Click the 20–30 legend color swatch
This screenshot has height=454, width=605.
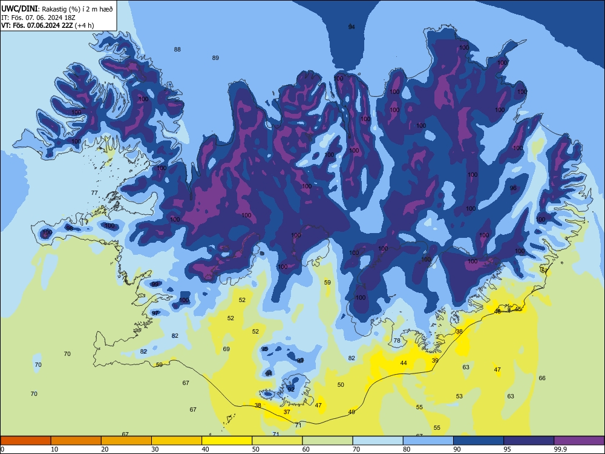pyautogui.click(x=126, y=441)
